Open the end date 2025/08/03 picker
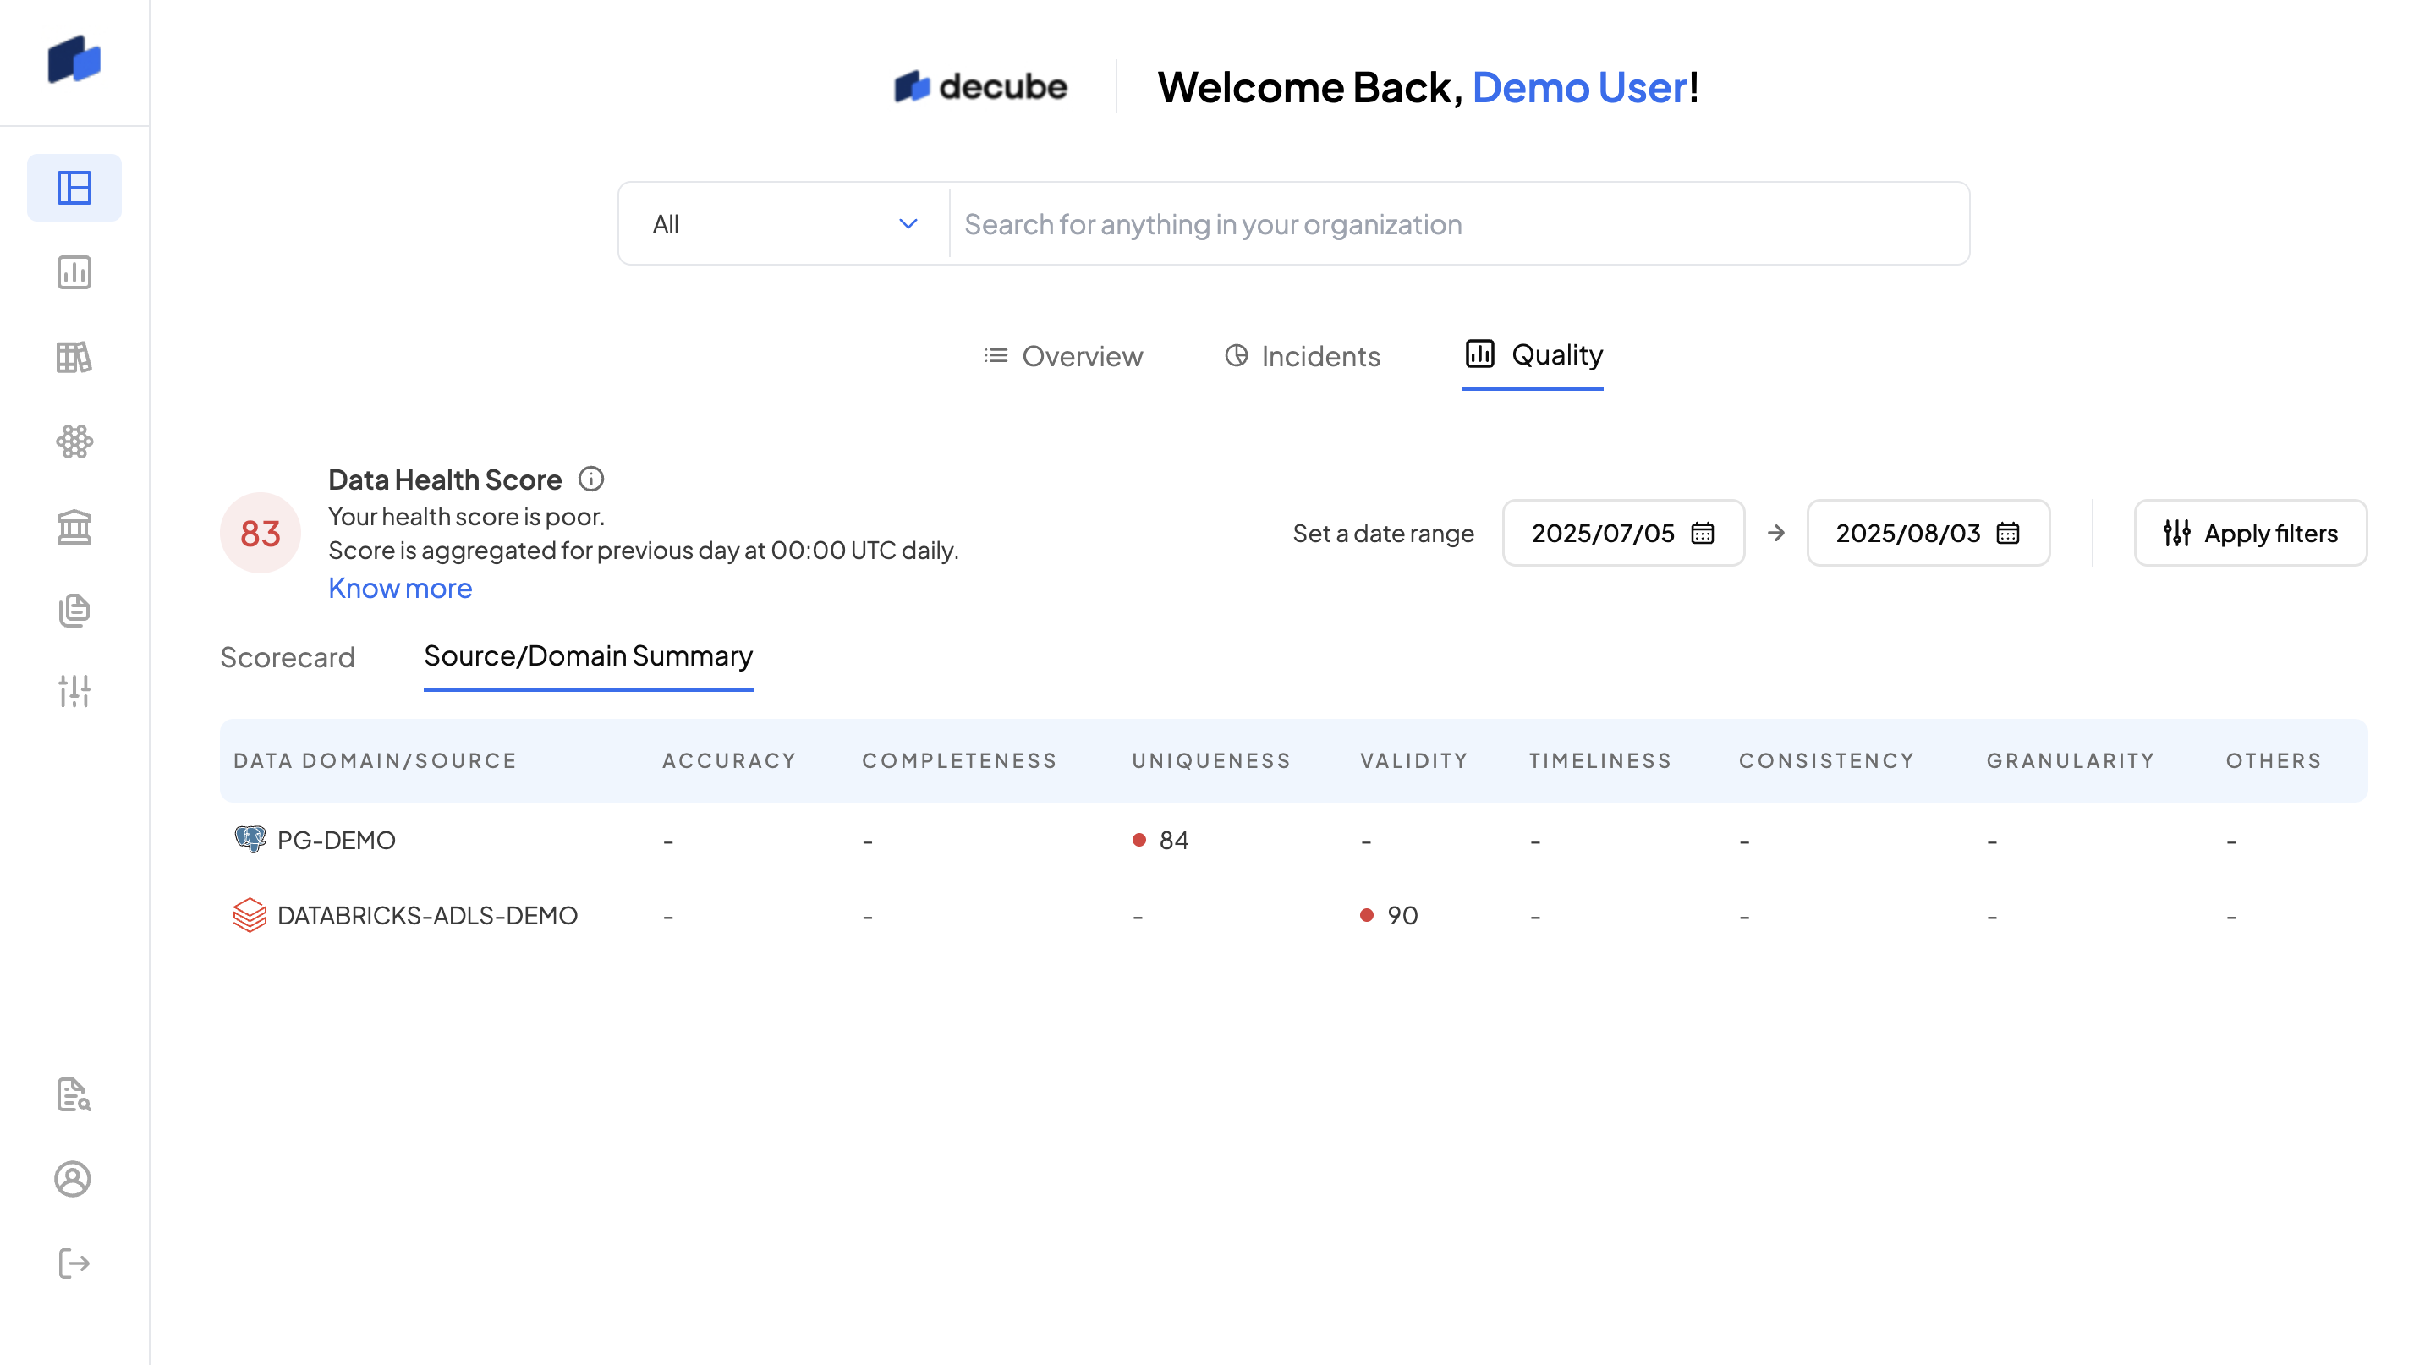The image size is (2436, 1365). point(1928,533)
